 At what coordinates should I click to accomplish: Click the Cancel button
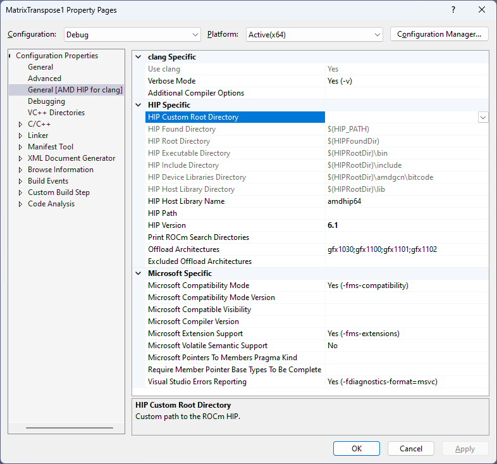pos(411,449)
